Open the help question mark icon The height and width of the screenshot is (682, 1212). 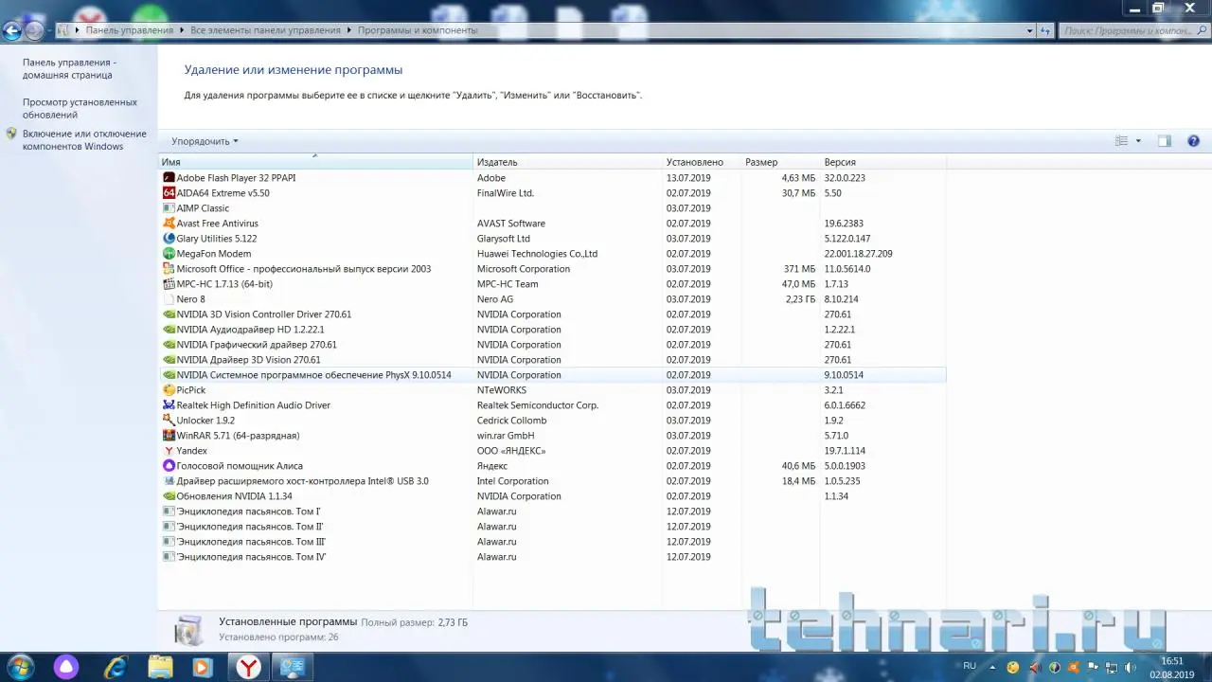[x=1193, y=141]
